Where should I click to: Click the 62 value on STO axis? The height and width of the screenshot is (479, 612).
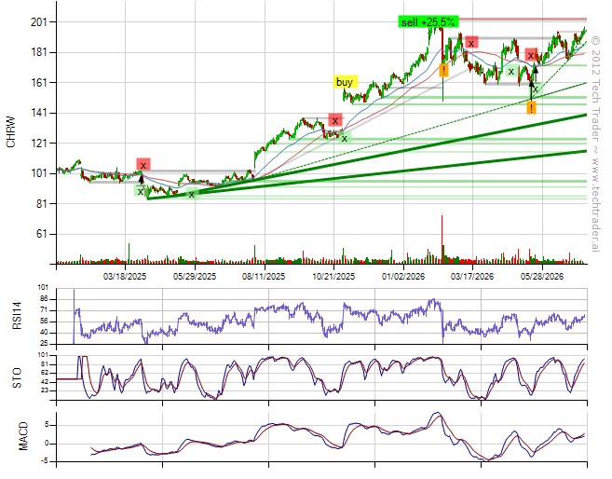tap(44, 373)
